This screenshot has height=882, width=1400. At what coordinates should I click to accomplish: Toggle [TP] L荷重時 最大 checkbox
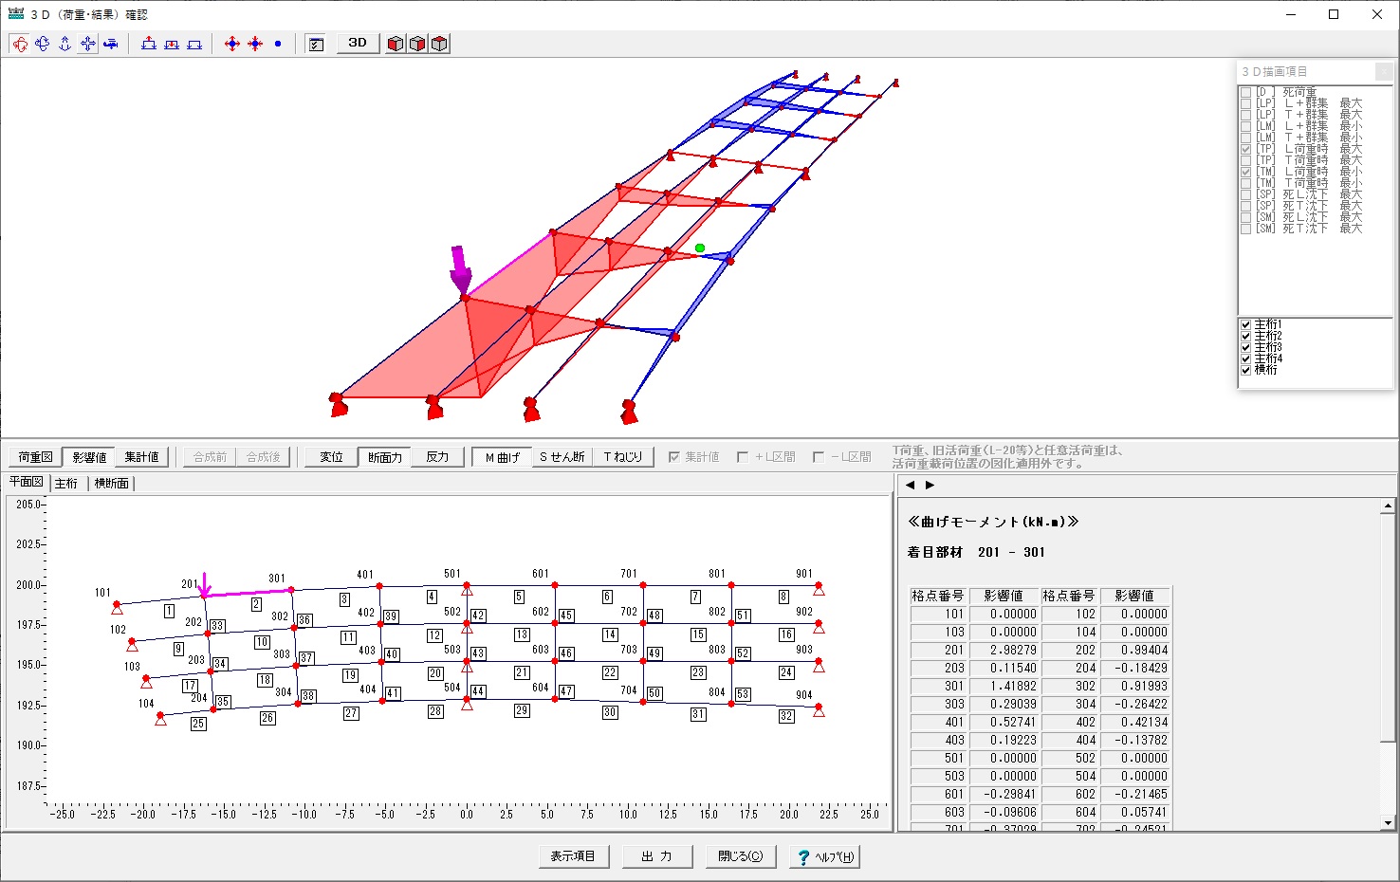[x=1246, y=149]
